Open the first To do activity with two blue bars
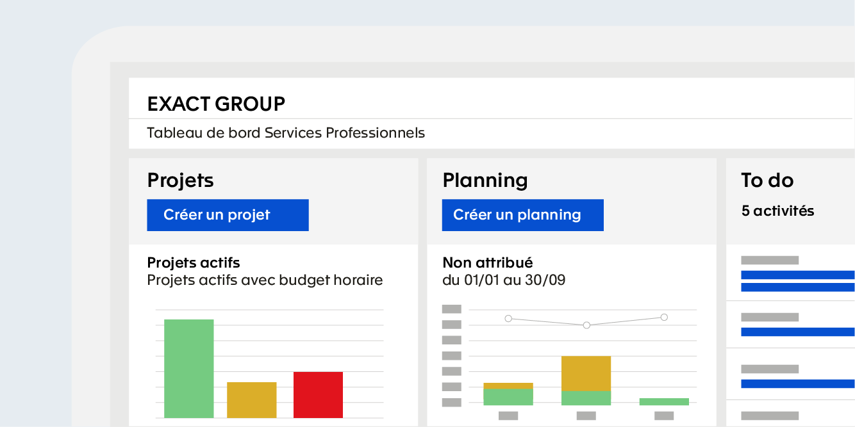The image size is (855, 427). pyautogui.click(x=797, y=273)
